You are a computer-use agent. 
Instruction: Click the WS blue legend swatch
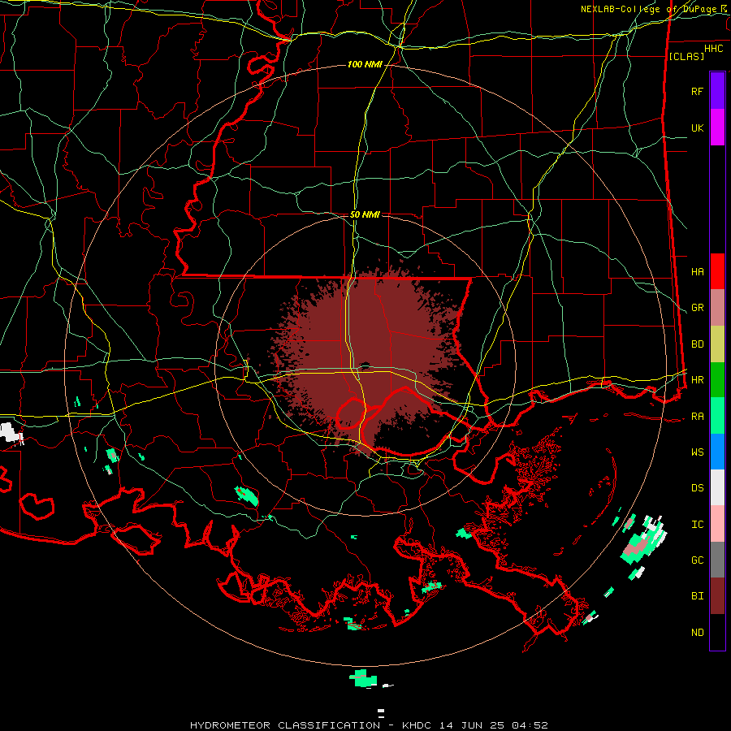pyautogui.click(x=717, y=452)
